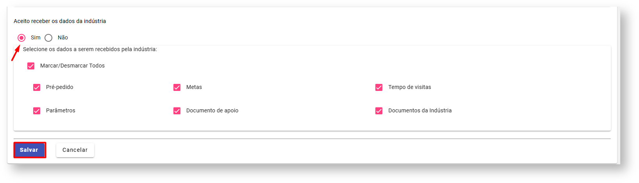
Task: Toggle the Marcar/Desmarcar Todos checkbox
Action: click(x=31, y=66)
